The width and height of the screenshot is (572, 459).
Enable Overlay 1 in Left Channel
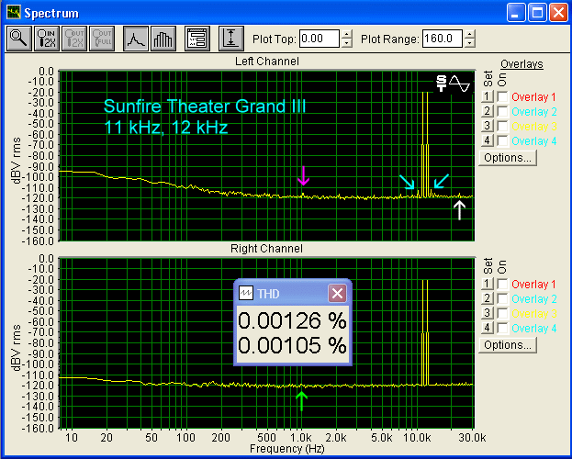pyautogui.click(x=502, y=97)
